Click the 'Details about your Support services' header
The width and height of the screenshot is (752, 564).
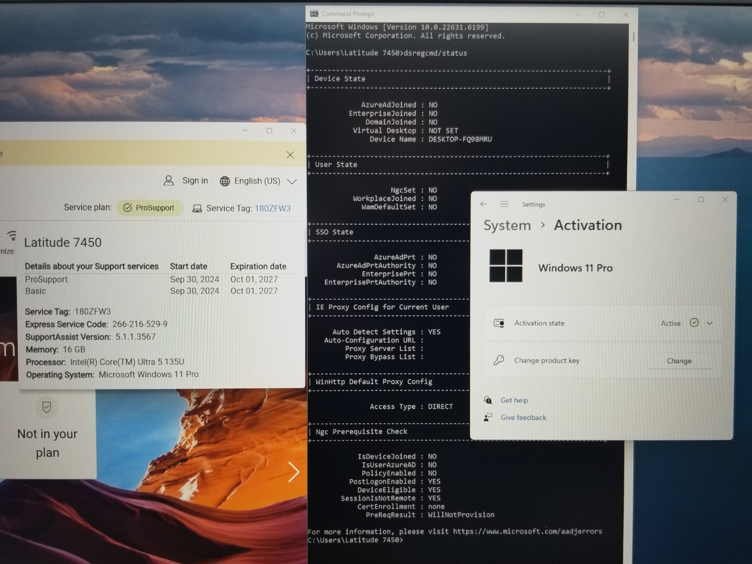pyautogui.click(x=92, y=266)
